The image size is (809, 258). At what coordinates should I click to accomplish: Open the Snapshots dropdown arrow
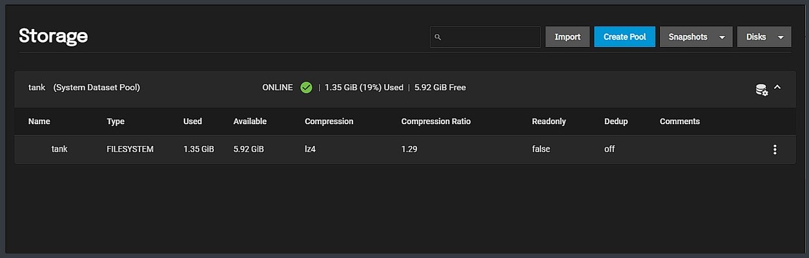(722, 37)
